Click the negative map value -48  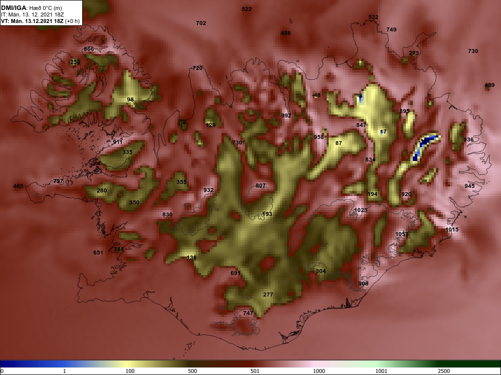coord(316,95)
